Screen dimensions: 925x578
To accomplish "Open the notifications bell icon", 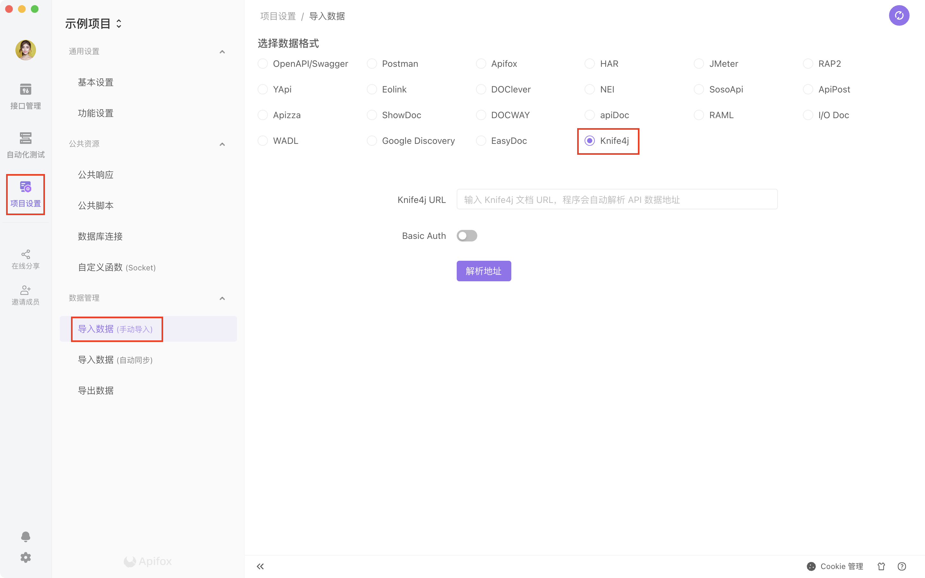I will [x=25, y=536].
